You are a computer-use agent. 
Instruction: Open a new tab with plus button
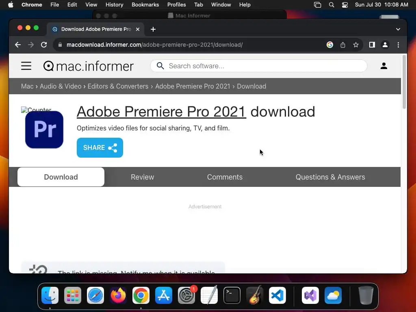[153, 29]
